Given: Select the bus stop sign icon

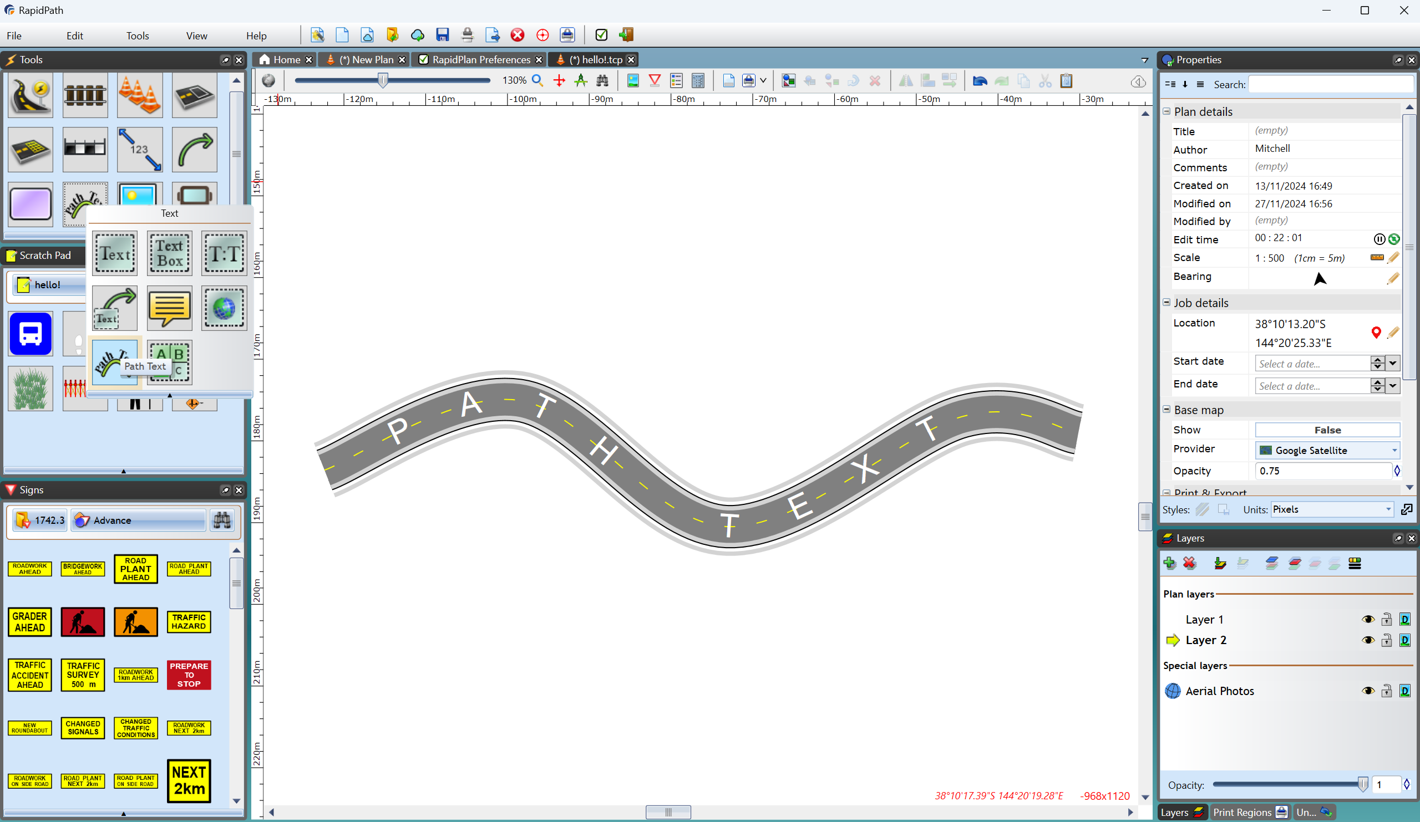Looking at the screenshot, I should point(31,335).
